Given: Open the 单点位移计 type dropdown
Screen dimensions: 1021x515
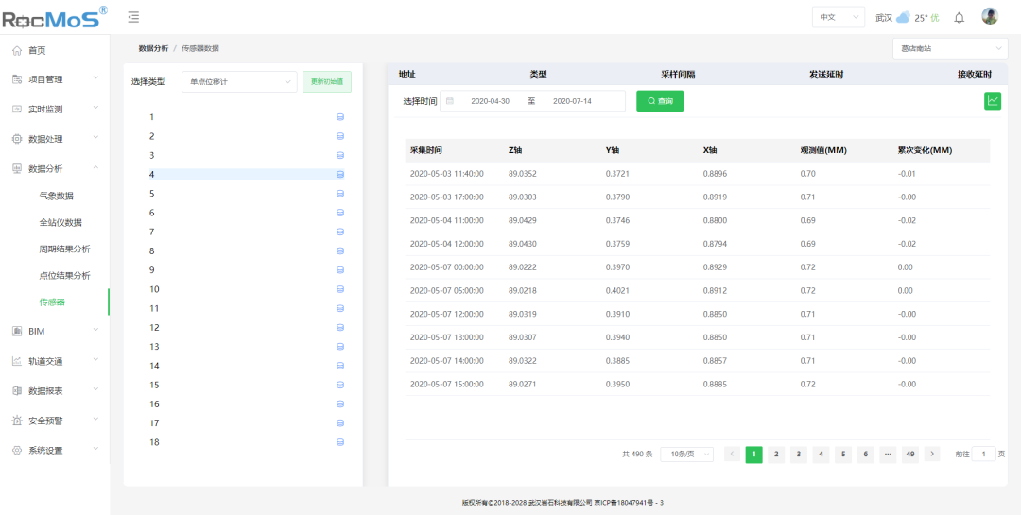Looking at the screenshot, I should point(239,81).
